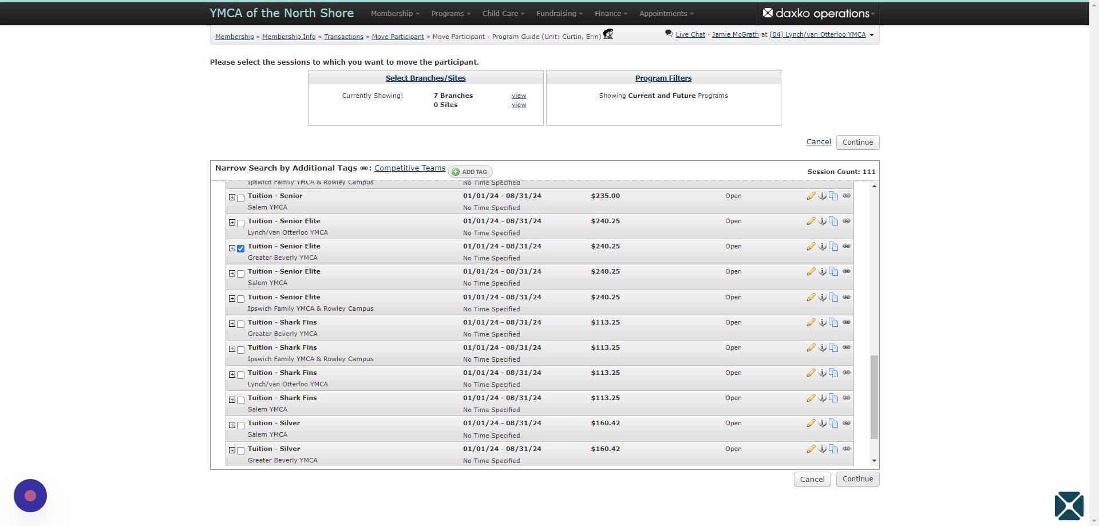Copy the Senior Elite Salem YMCA session
1099x526 pixels.
tap(833, 271)
